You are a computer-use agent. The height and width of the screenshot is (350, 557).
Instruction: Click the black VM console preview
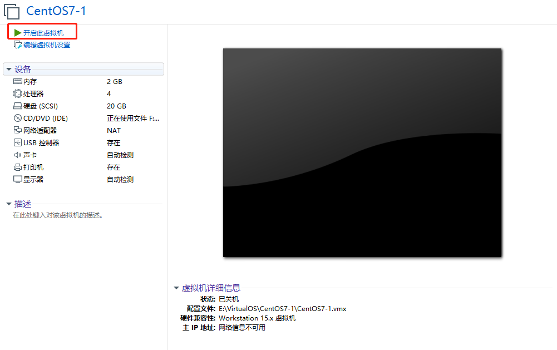[362, 153]
